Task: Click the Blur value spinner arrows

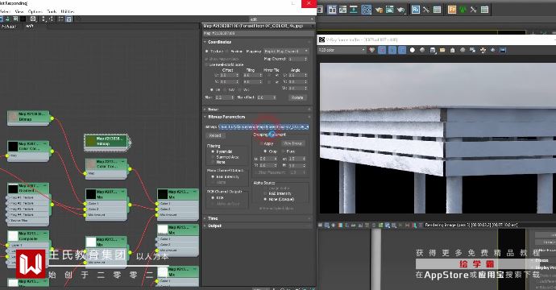Action: (233, 97)
